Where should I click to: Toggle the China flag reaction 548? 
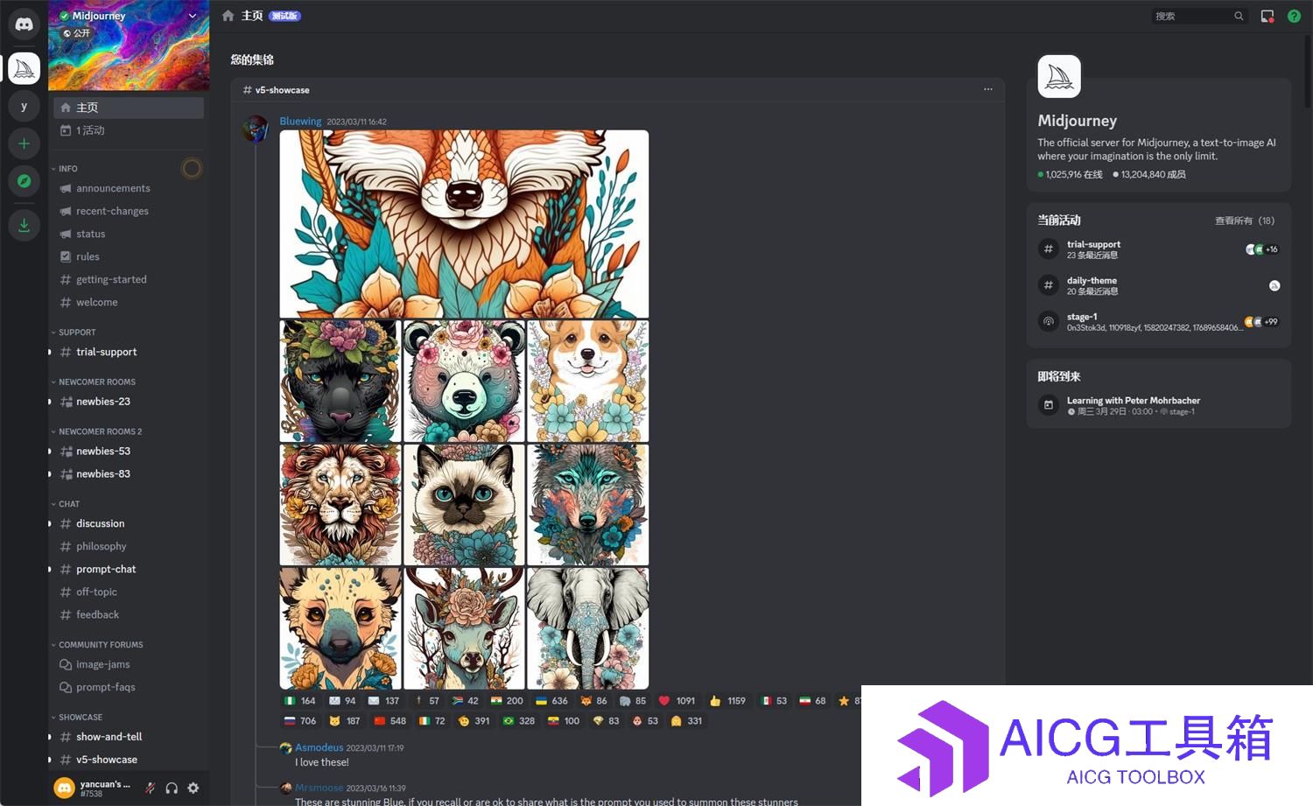pos(390,721)
